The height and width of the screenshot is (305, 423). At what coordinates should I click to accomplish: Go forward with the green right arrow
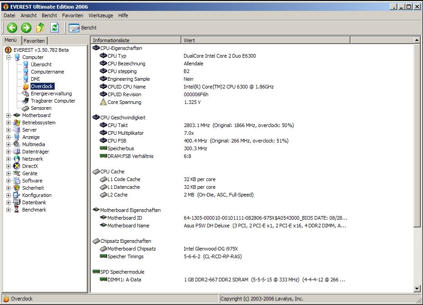26,28
